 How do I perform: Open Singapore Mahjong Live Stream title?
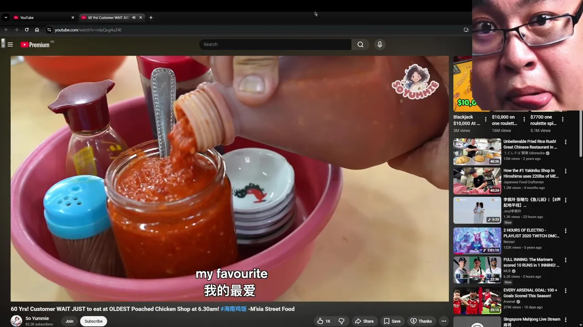532,322
